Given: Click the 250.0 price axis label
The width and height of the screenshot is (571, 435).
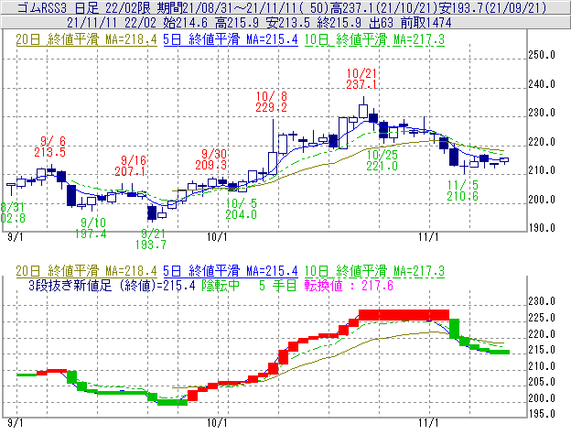Looking at the screenshot, I should 542,55.
